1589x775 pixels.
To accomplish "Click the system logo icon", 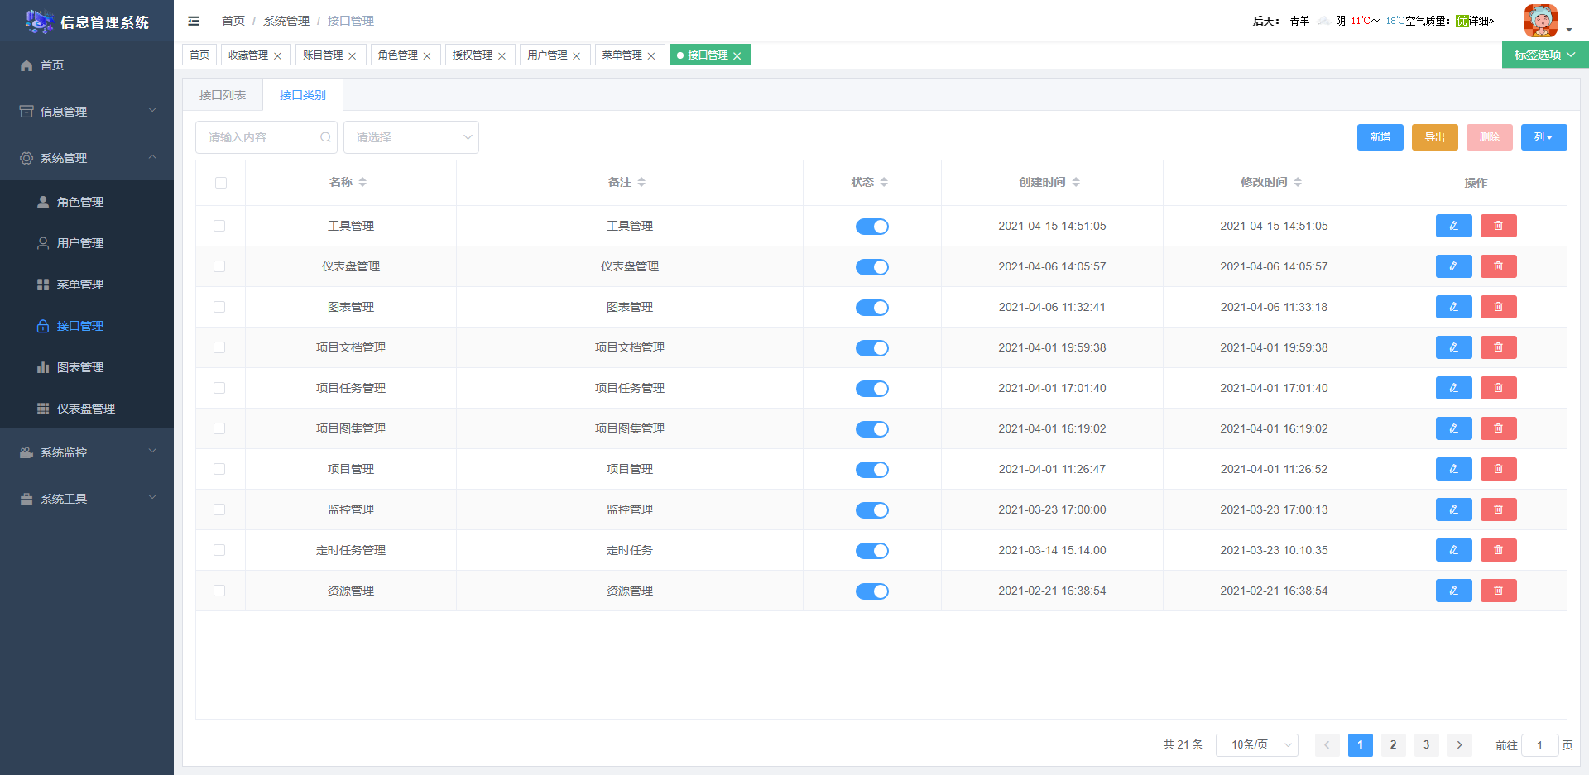I will [x=39, y=22].
